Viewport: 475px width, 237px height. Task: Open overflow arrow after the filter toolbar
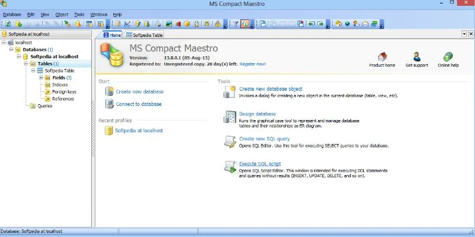click(x=252, y=24)
